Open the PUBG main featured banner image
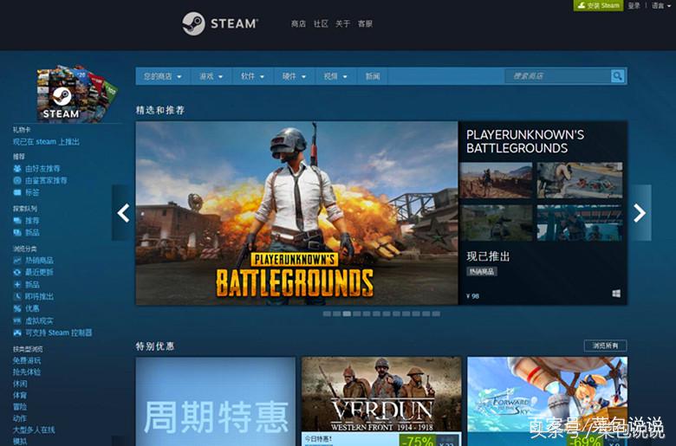This screenshot has height=446, width=676. coord(296,213)
